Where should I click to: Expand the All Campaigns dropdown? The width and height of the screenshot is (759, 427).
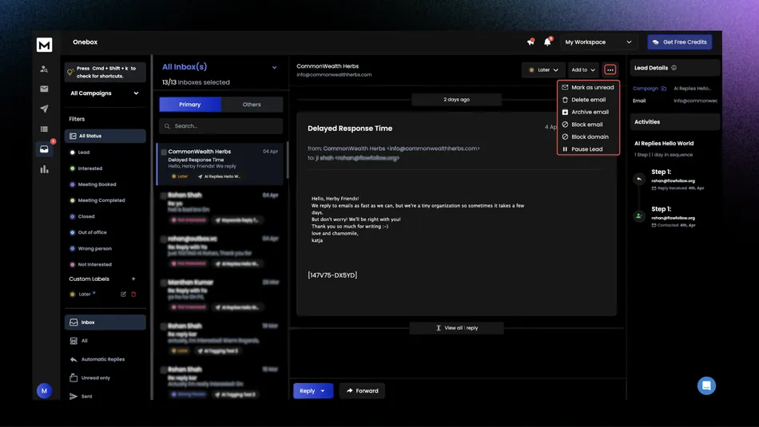coord(105,93)
